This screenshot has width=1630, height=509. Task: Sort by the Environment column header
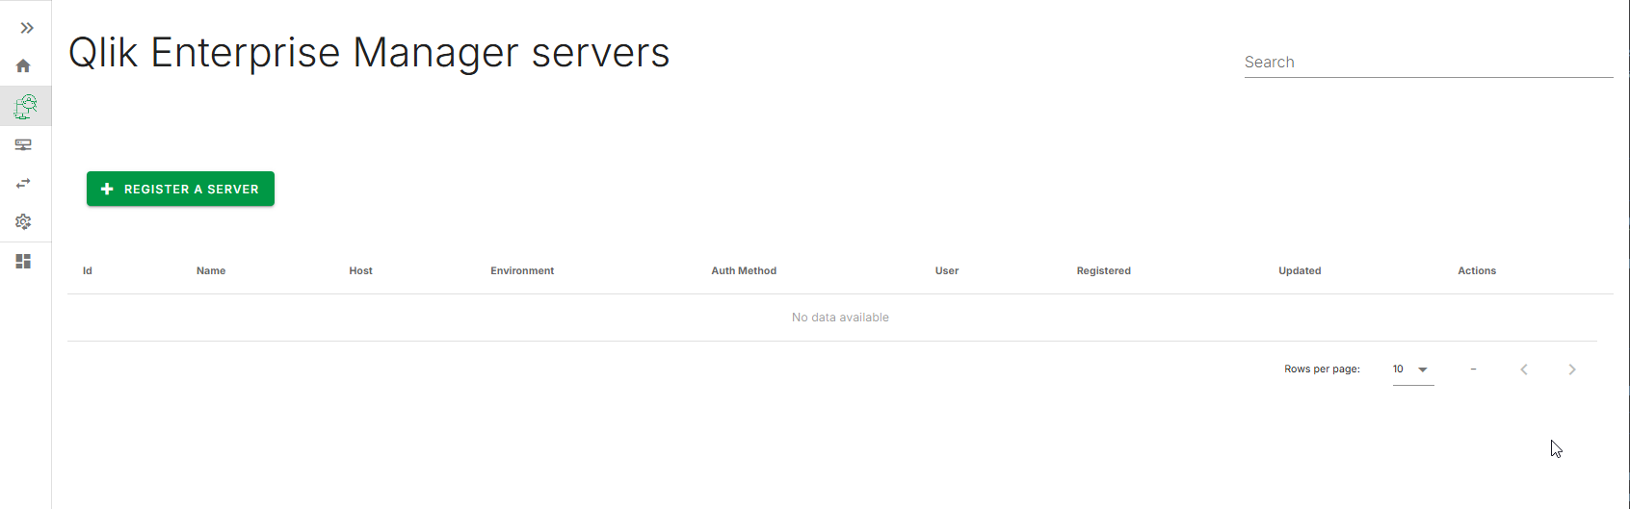tap(522, 271)
